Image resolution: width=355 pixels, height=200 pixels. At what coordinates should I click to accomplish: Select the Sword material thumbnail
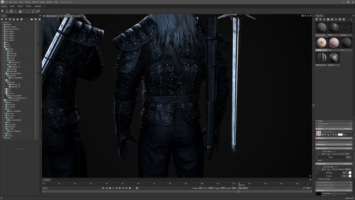click(334, 58)
